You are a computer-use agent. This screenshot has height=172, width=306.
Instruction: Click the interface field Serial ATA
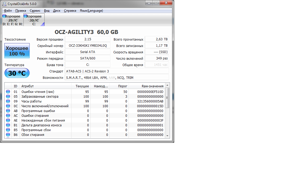(x=88, y=52)
